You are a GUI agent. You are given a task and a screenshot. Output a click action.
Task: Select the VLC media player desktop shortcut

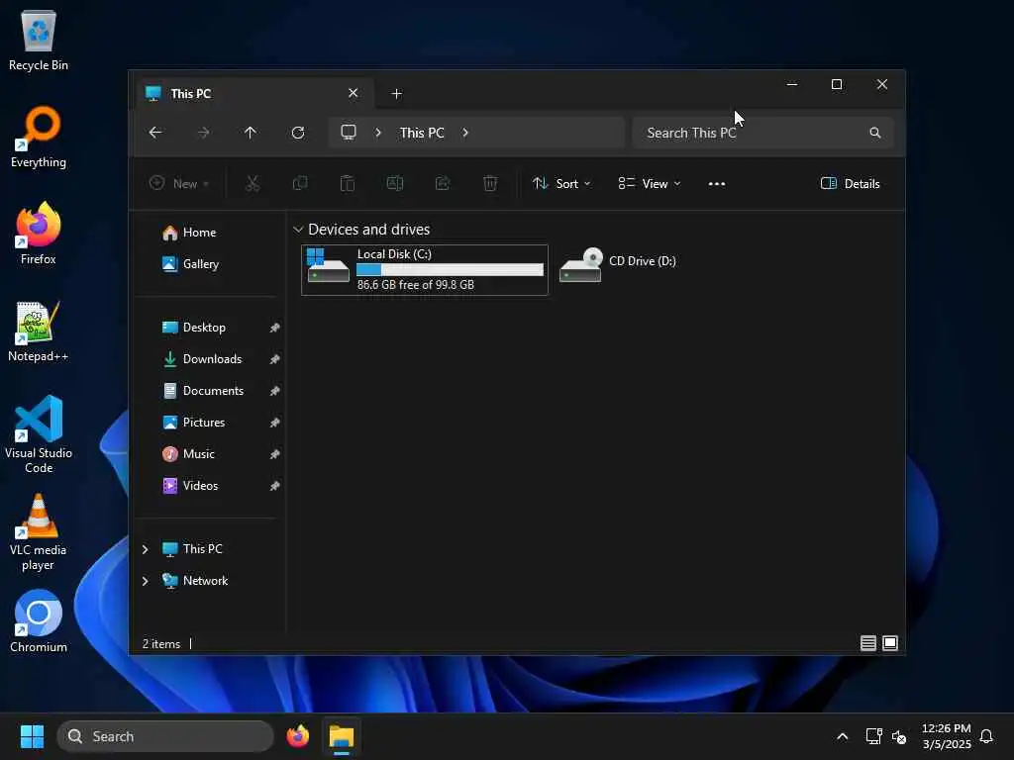point(39,531)
